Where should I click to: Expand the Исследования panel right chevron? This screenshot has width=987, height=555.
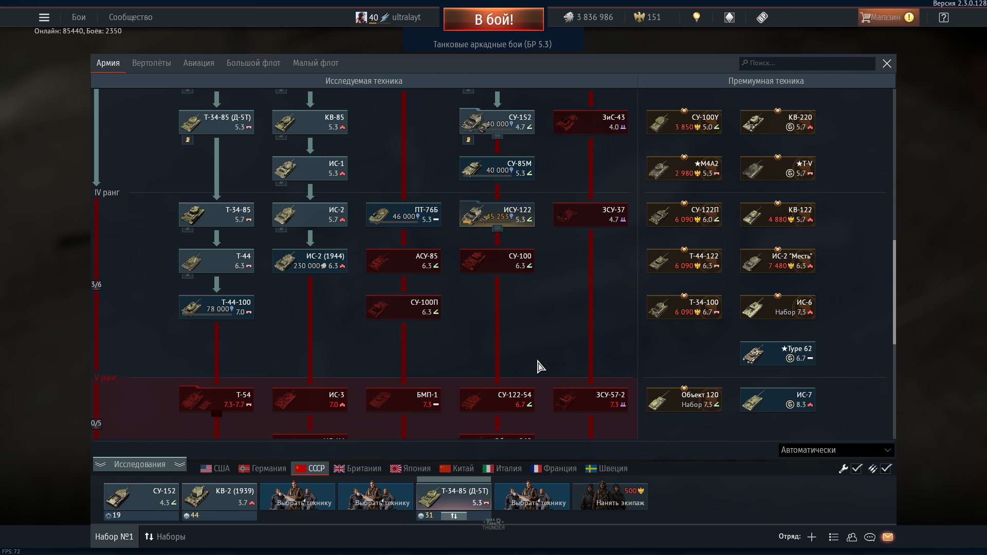[x=179, y=465]
